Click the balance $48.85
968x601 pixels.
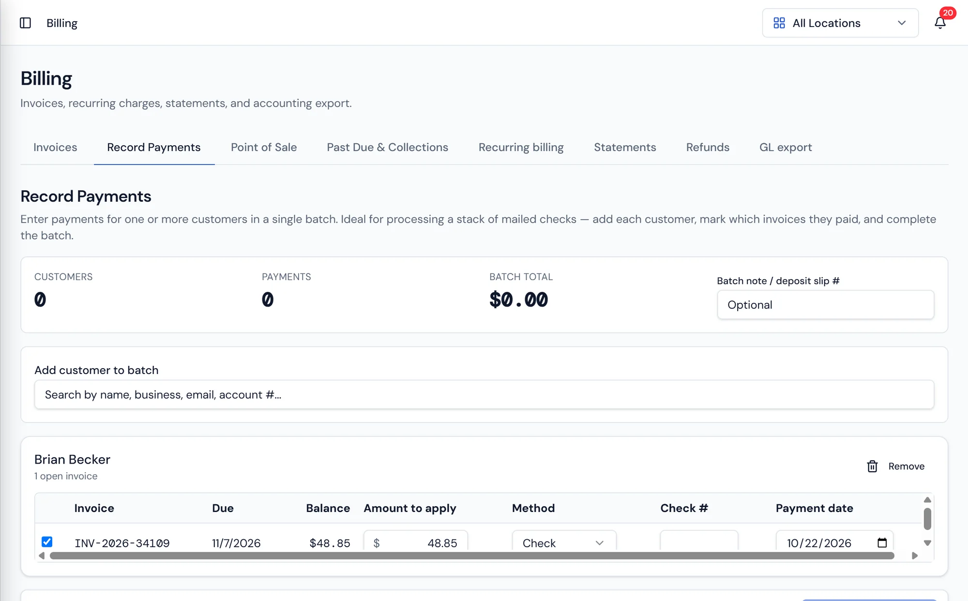[330, 543]
